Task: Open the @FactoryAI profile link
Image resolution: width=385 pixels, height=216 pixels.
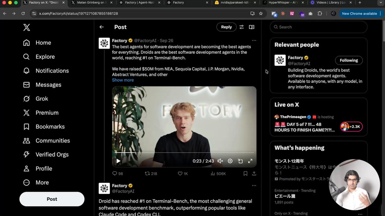Action: coord(145,40)
